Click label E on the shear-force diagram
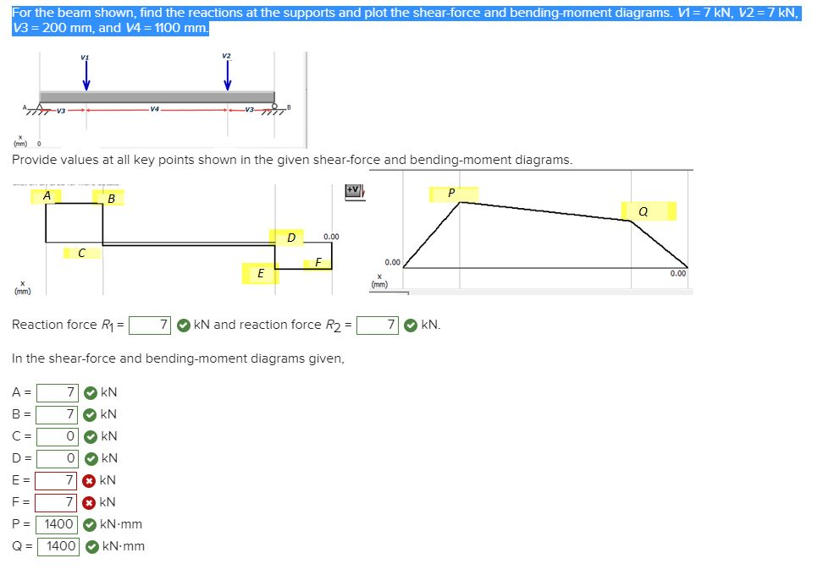The height and width of the screenshot is (569, 823). point(260,273)
